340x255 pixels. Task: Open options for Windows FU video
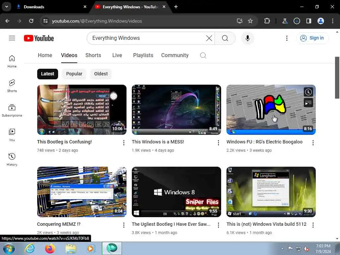pos(313,143)
